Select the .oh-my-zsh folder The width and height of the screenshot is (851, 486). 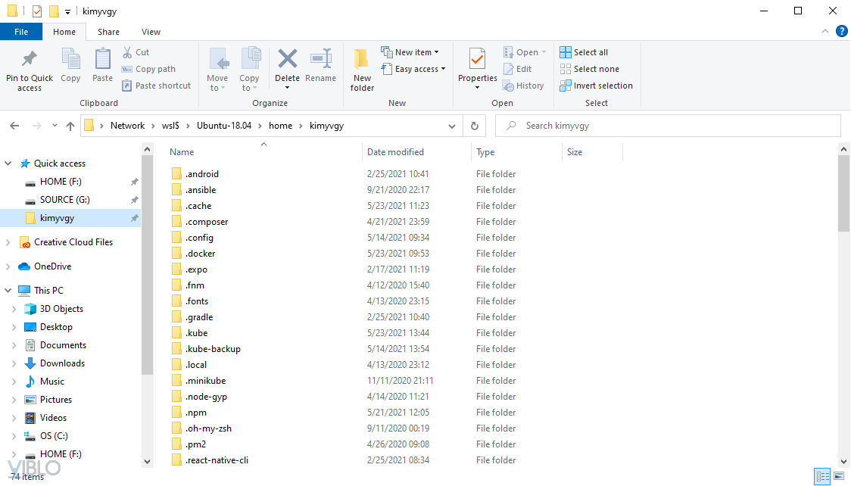click(x=208, y=428)
